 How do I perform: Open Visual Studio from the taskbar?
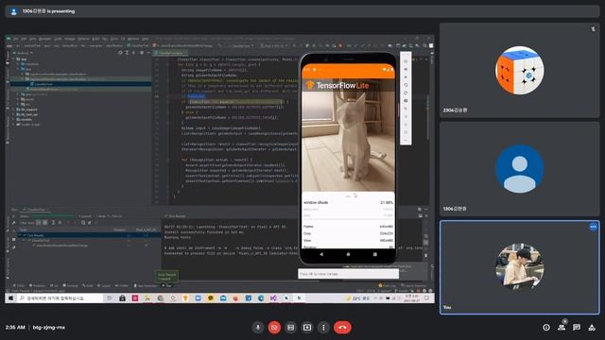pyautogui.click(x=273, y=298)
